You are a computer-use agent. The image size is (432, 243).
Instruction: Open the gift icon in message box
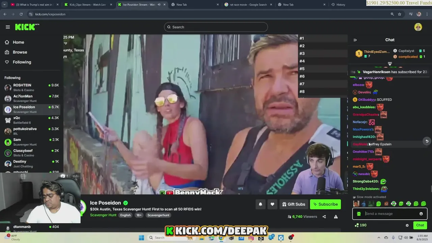pyautogui.click(x=358, y=214)
